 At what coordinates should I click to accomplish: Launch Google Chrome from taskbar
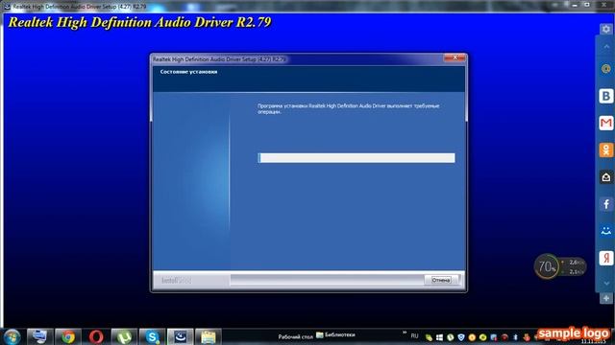click(68, 336)
